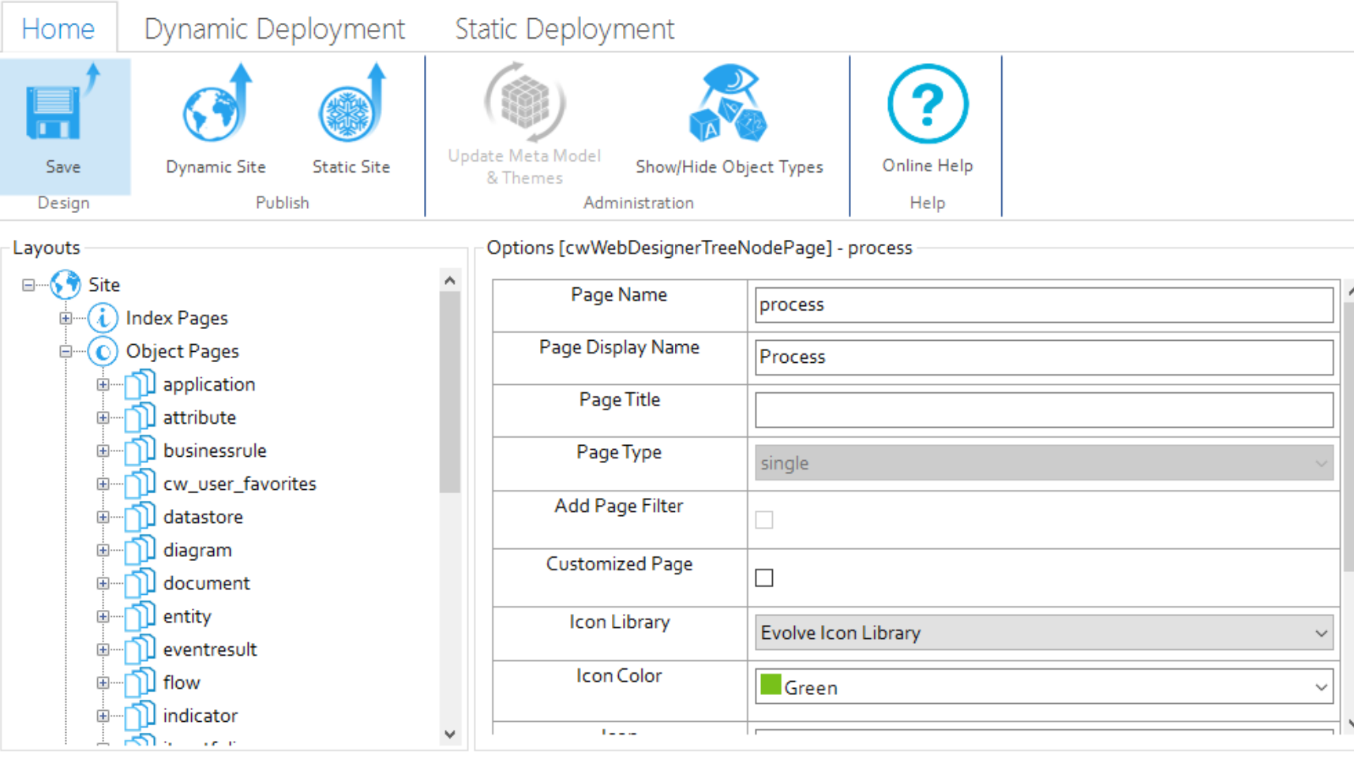1354x759 pixels.
Task: Open the Icon Color dropdown
Action: 1320,688
